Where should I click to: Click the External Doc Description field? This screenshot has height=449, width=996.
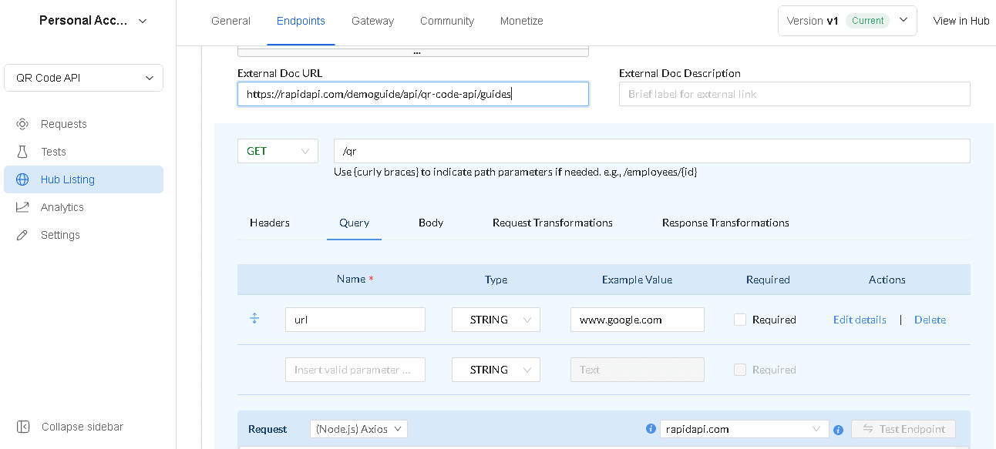794,94
